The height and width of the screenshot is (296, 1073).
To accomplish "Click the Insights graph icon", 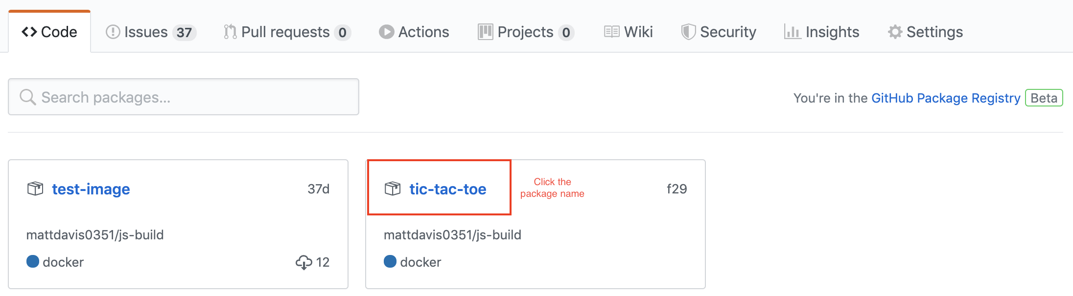I will [792, 32].
